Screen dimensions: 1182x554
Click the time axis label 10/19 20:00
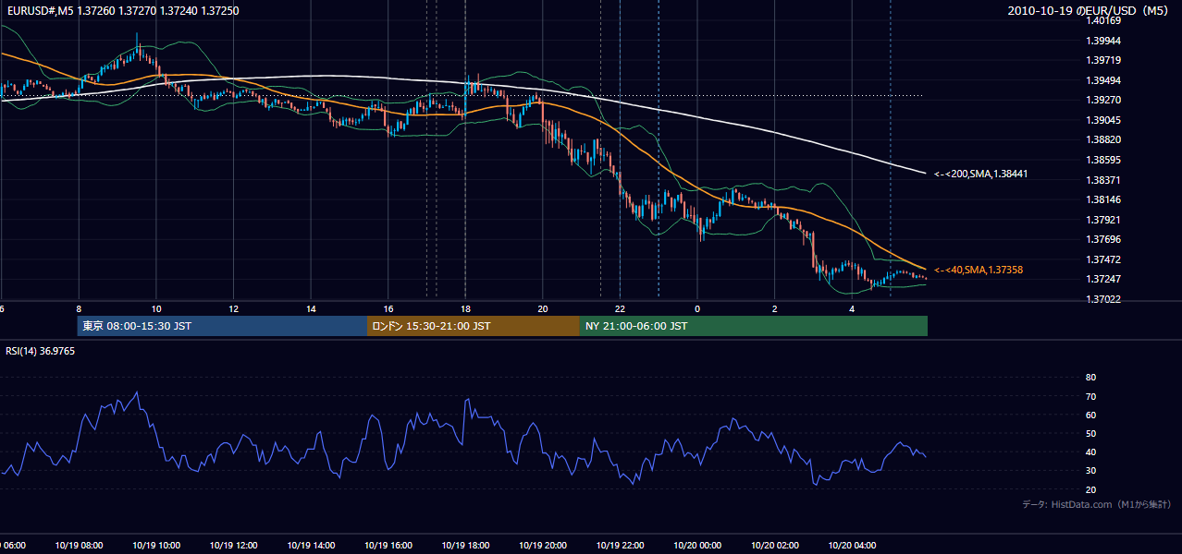click(x=542, y=546)
